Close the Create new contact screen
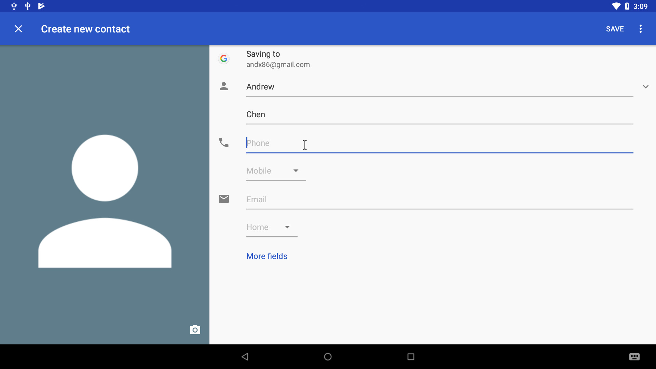 [x=18, y=29]
